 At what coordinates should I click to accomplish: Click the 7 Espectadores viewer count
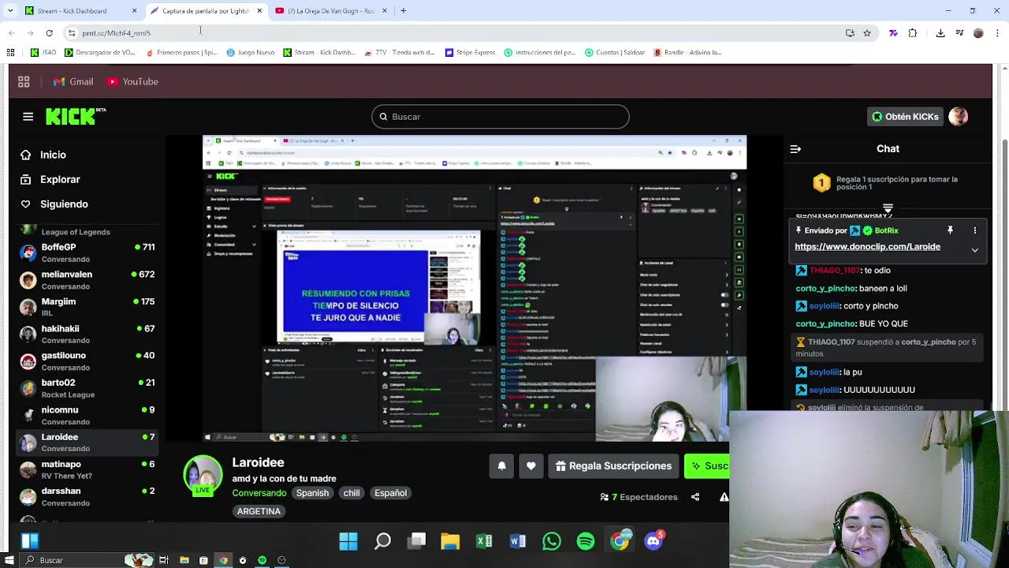[x=639, y=497]
